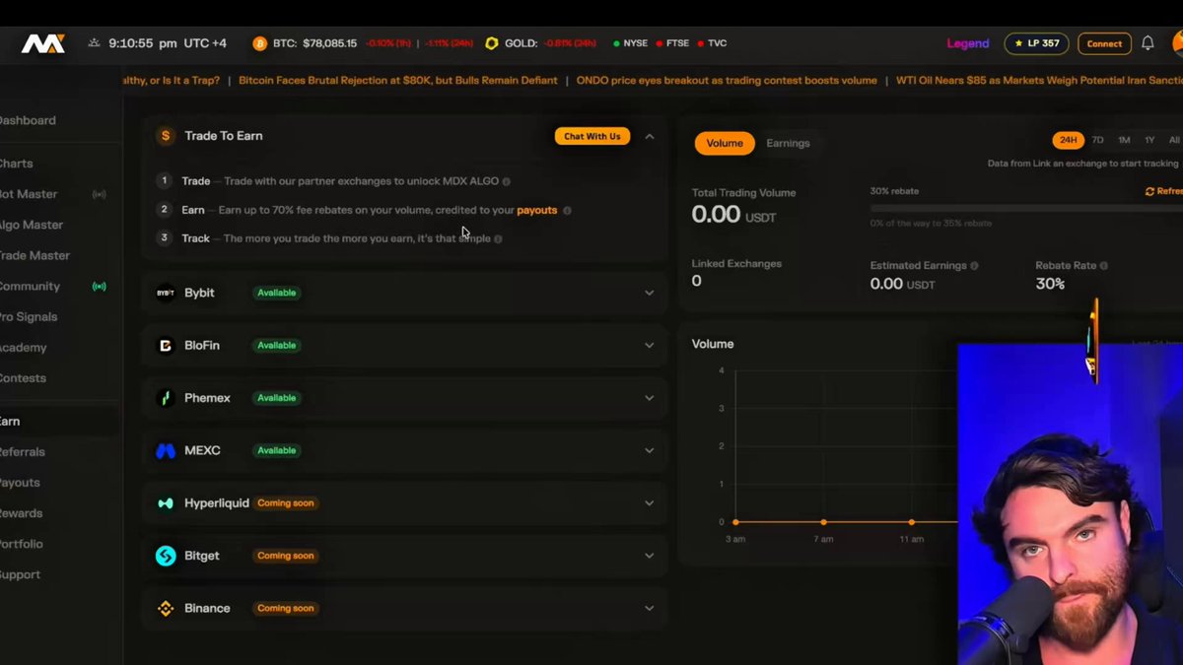Select the 7D time range

point(1097,140)
